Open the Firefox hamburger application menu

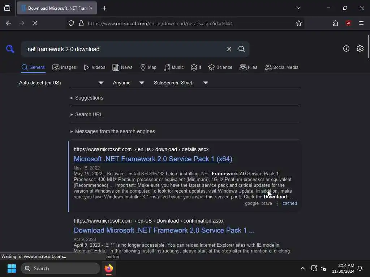click(x=361, y=23)
